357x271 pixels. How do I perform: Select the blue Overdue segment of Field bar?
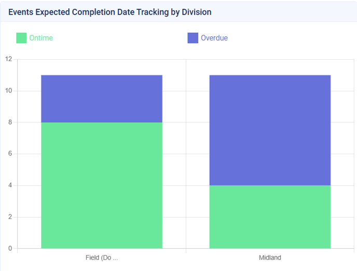(x=102, y=99)
